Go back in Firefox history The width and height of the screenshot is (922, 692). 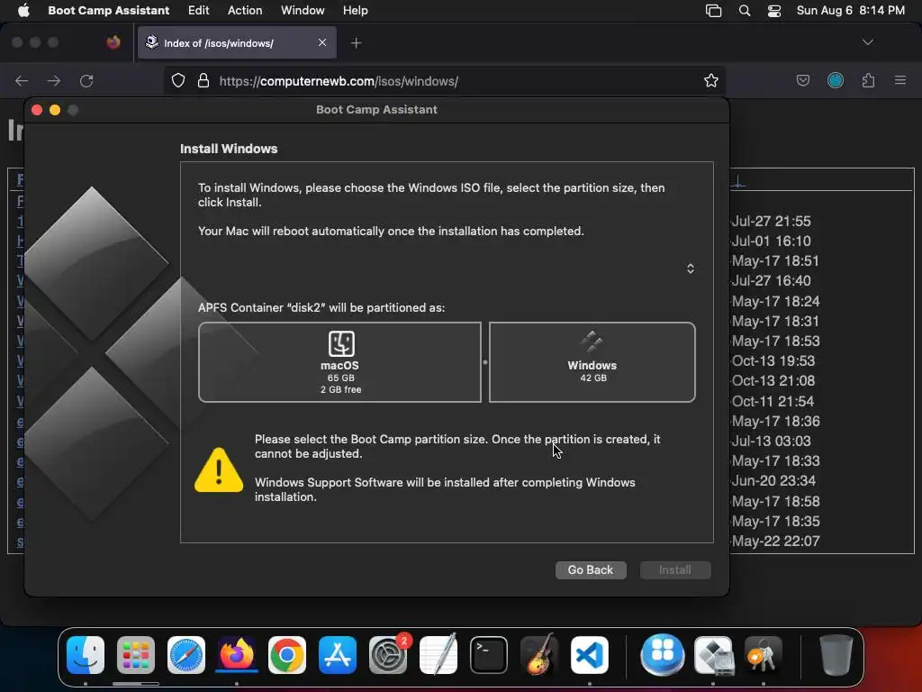pos(22,80)
